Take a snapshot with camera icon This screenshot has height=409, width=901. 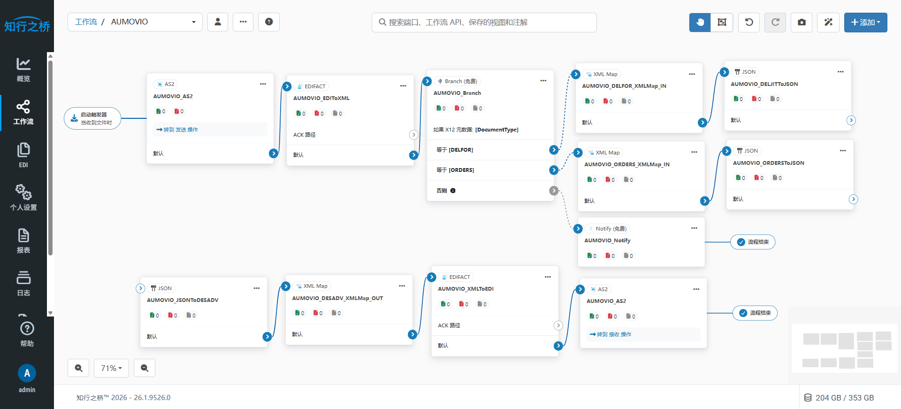802,23
